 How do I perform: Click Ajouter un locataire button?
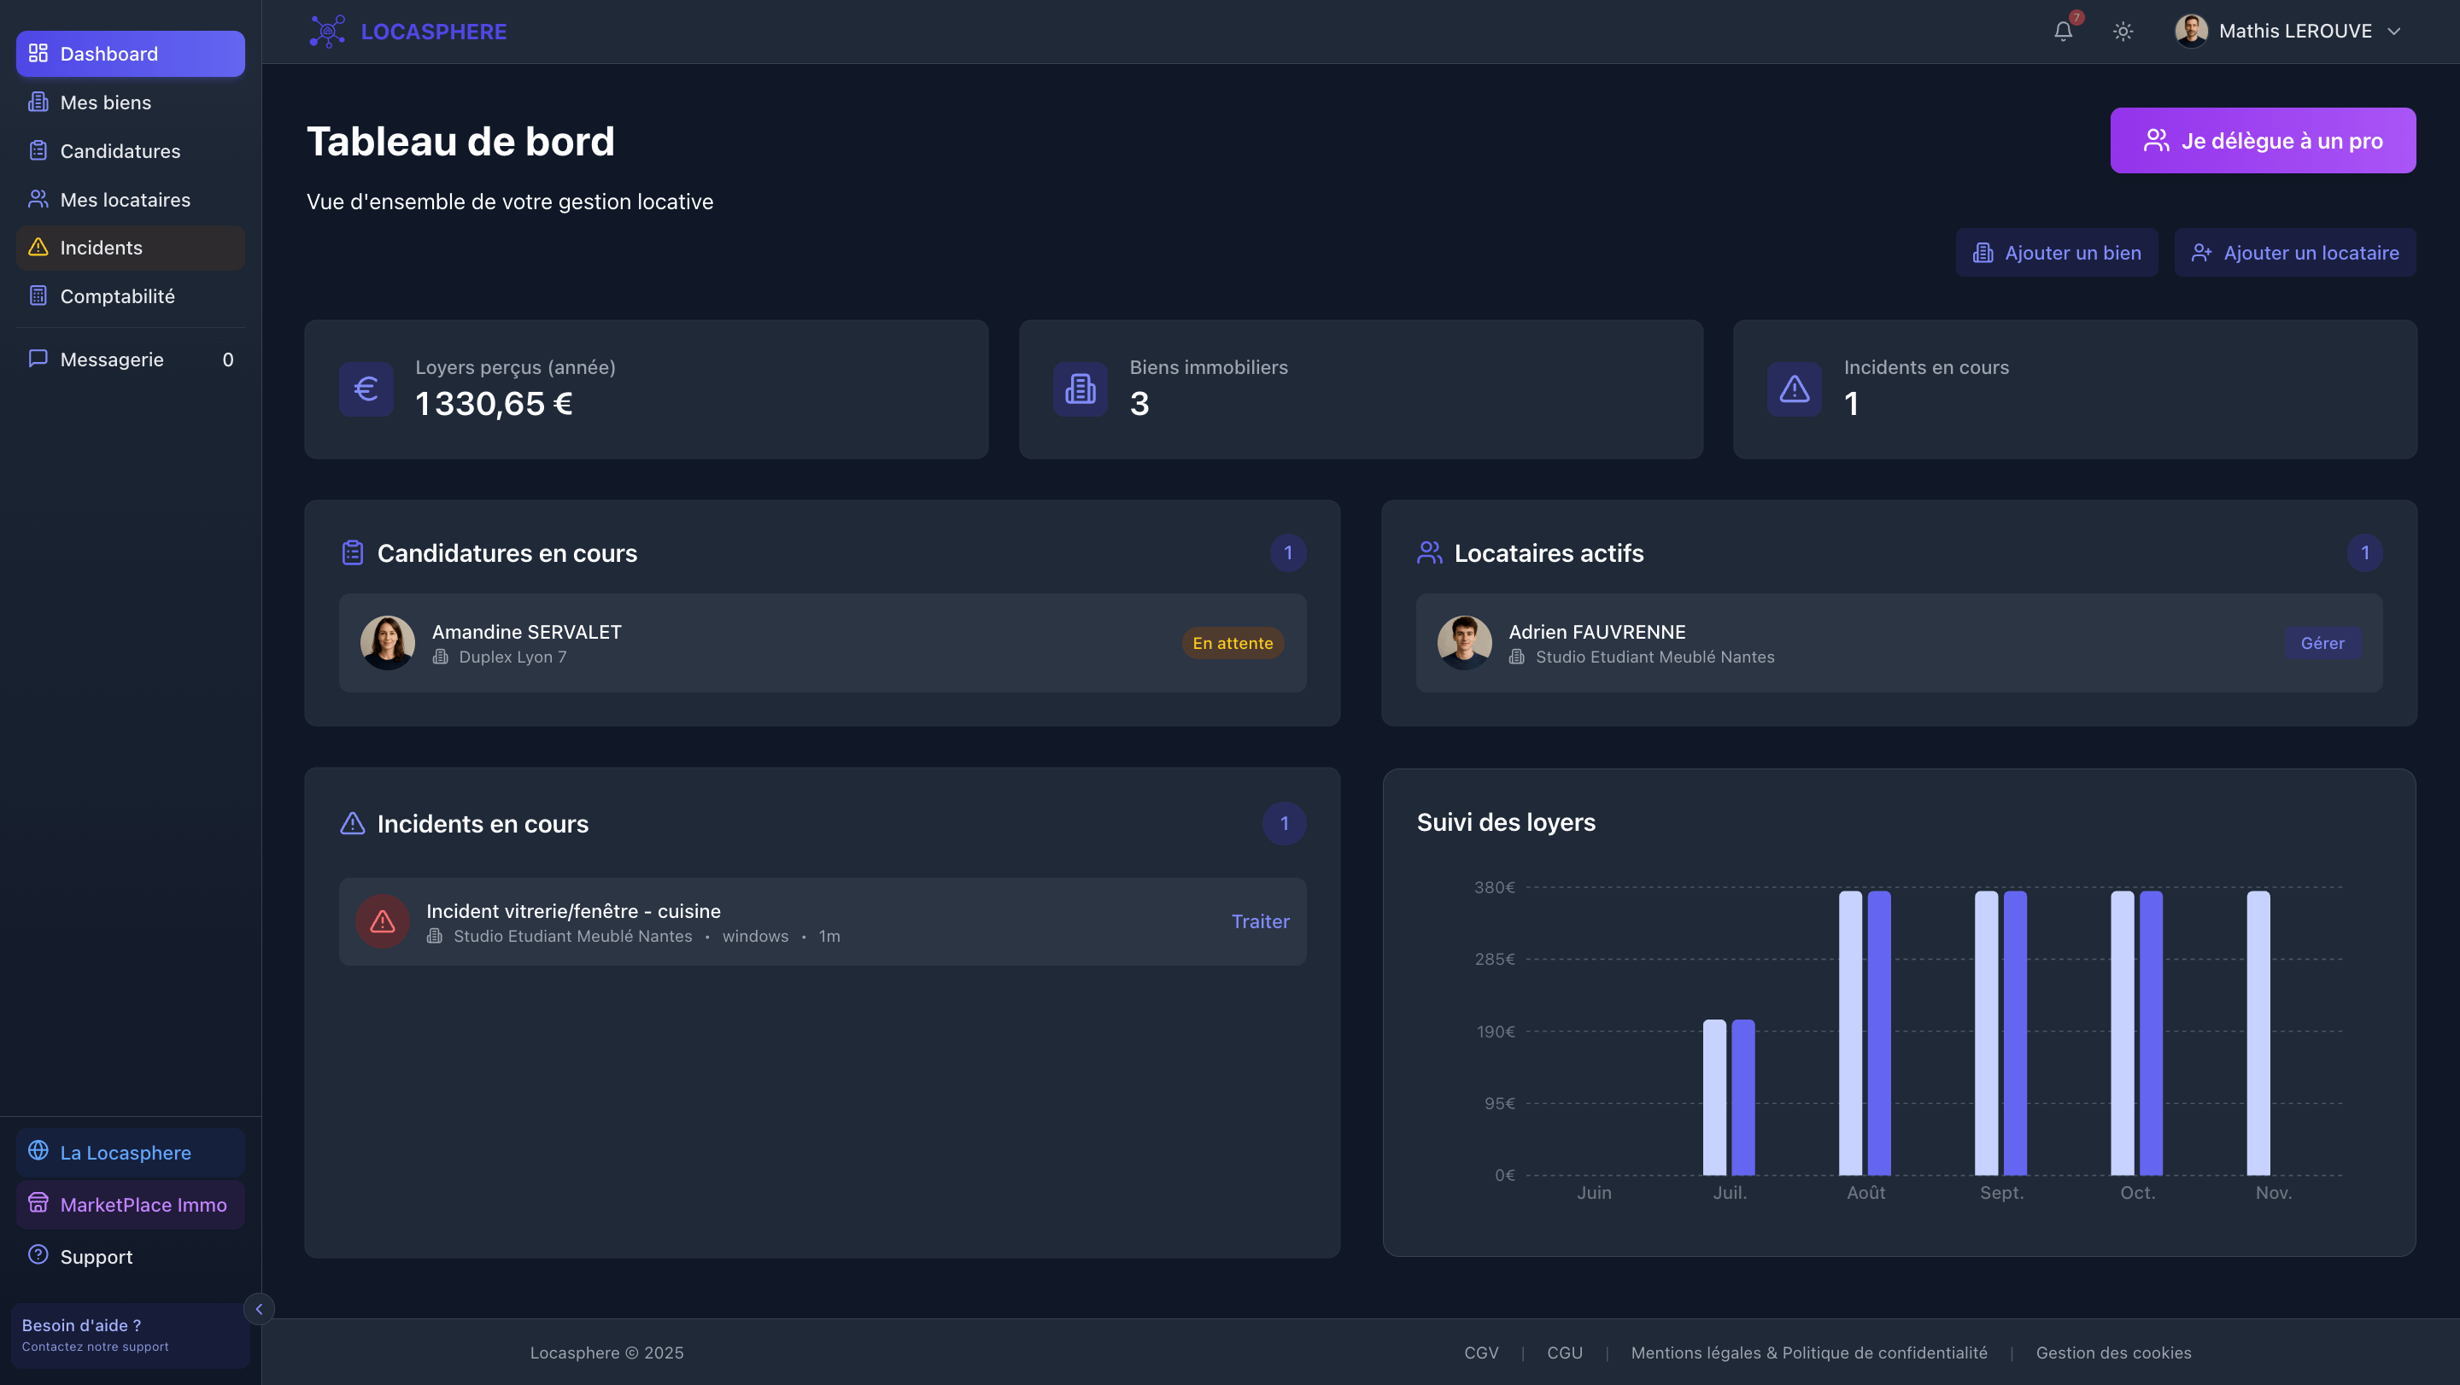tap(2295, 253)
